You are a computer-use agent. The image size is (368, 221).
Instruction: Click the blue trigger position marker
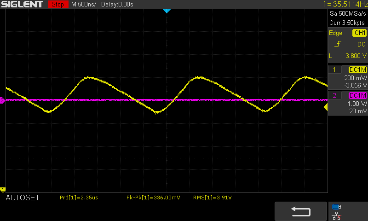[167, 11]
